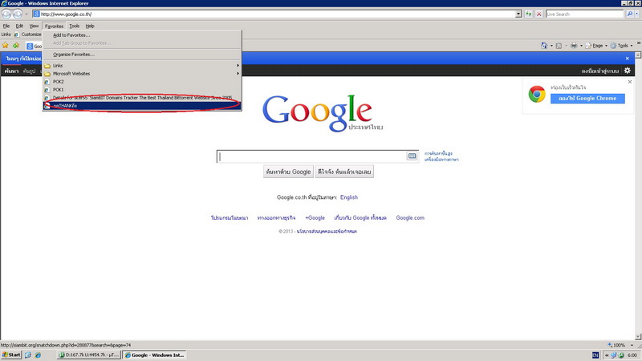642x361 pixels.
Task: Show hidden tray icons arrow
Action: (x=607, y=355)
